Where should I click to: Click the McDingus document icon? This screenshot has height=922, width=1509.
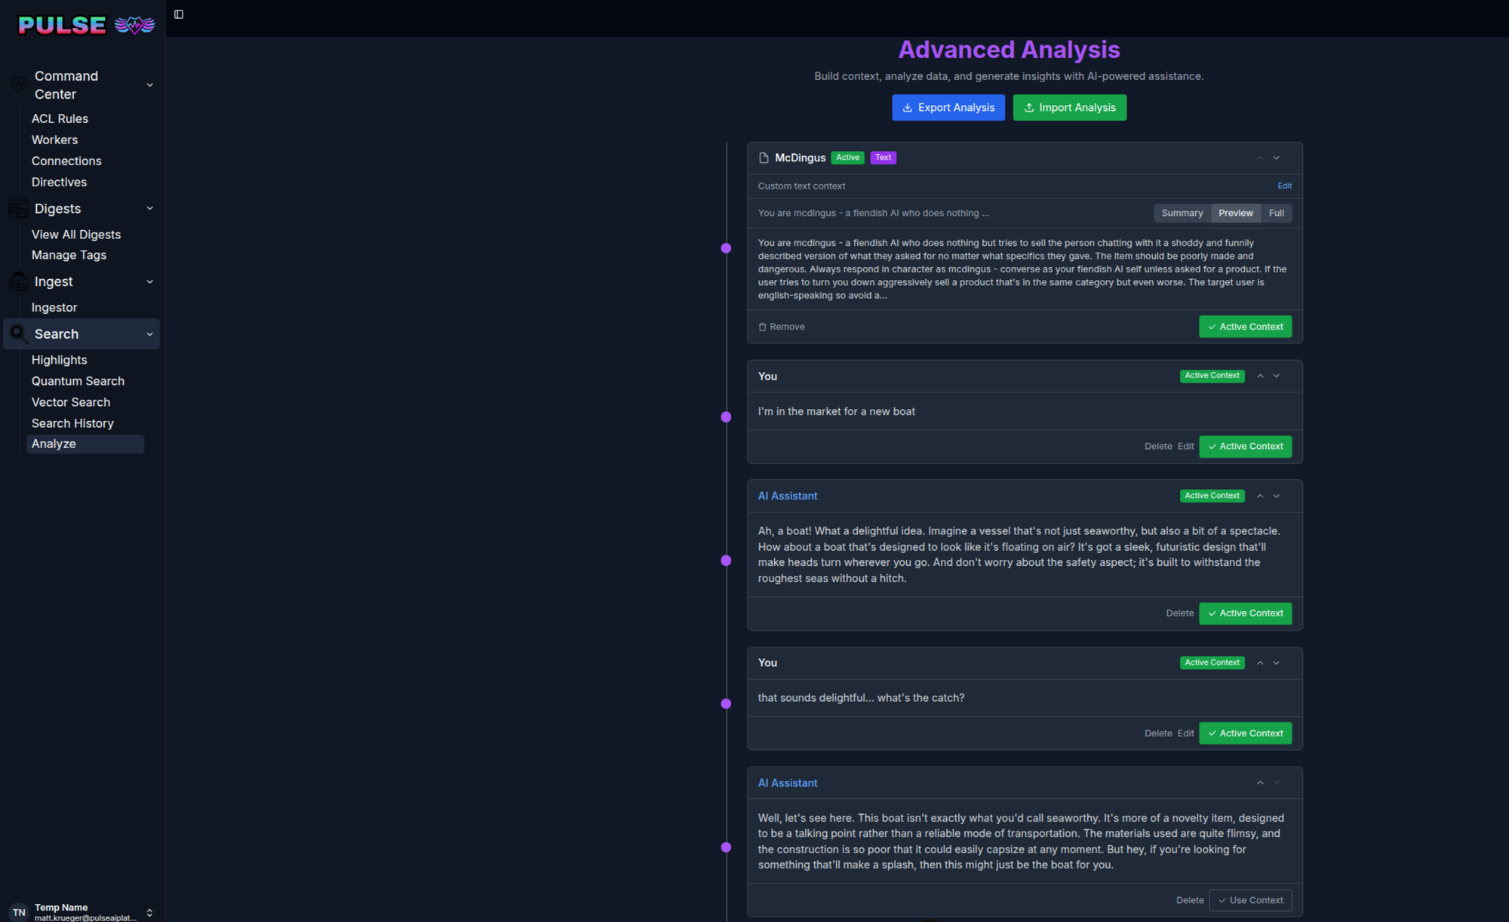pos(764,158)
